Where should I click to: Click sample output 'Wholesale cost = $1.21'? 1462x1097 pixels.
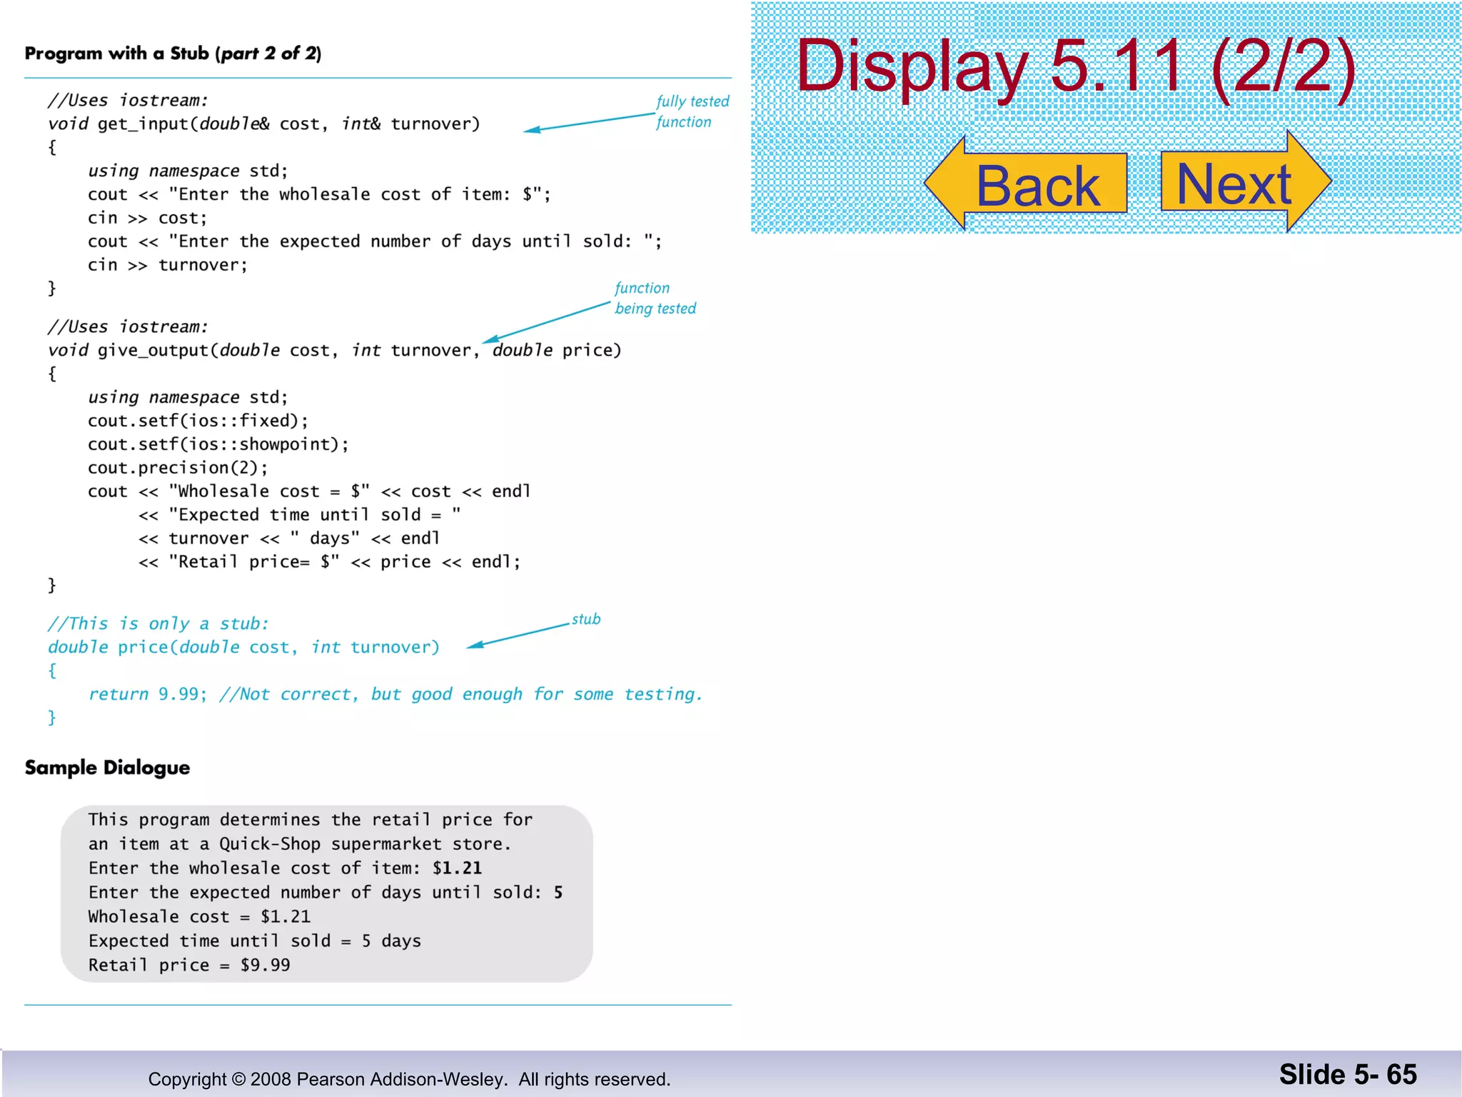tap(199, 917)
